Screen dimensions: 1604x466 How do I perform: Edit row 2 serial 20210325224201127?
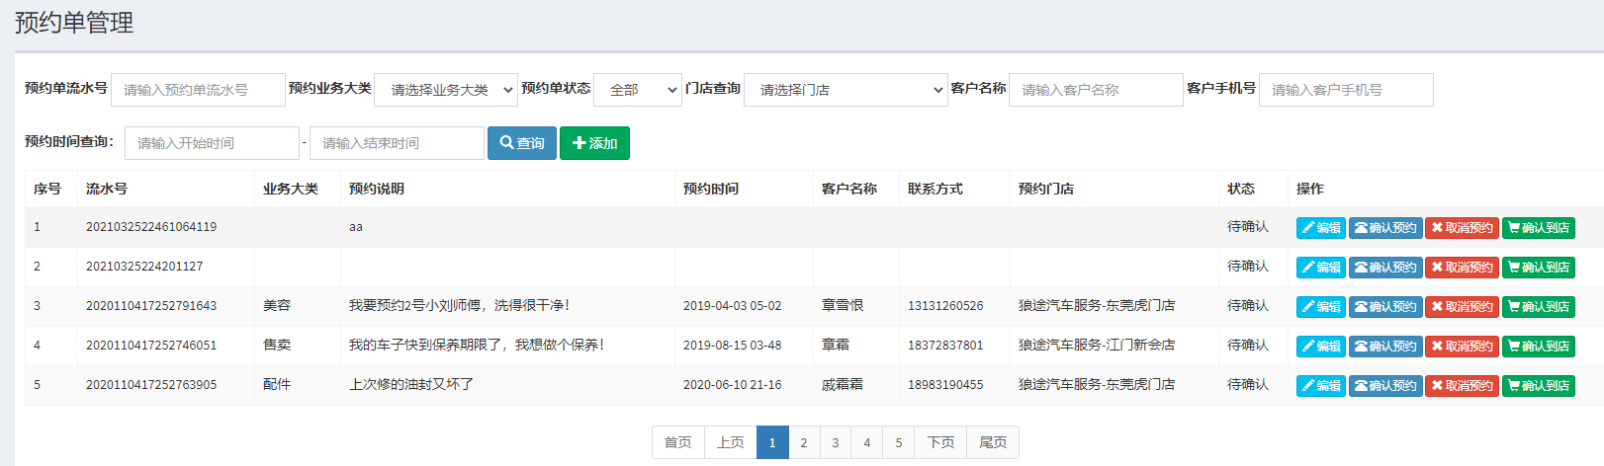coord(1321,268)
